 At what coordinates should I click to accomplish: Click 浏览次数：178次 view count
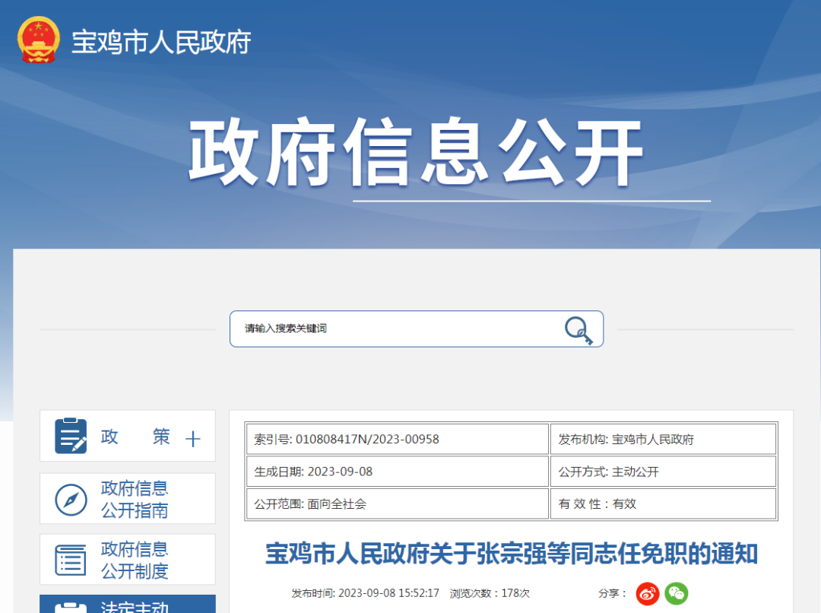coord(490,593)
